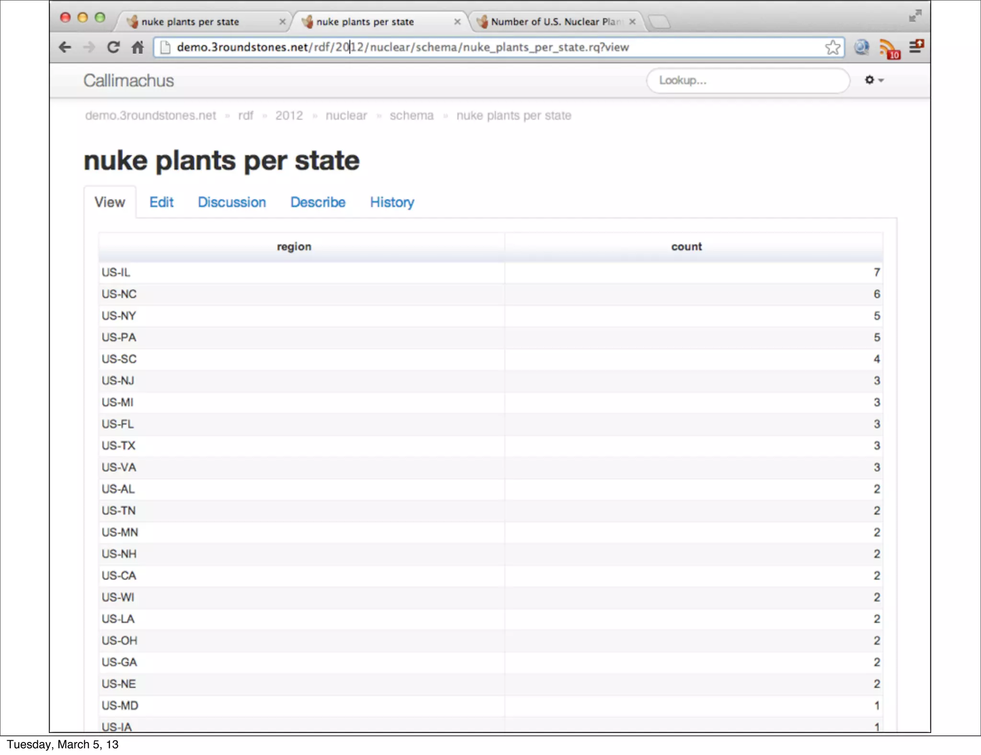Open the Discussion tab
981x755 pixels.
[232, 202]
